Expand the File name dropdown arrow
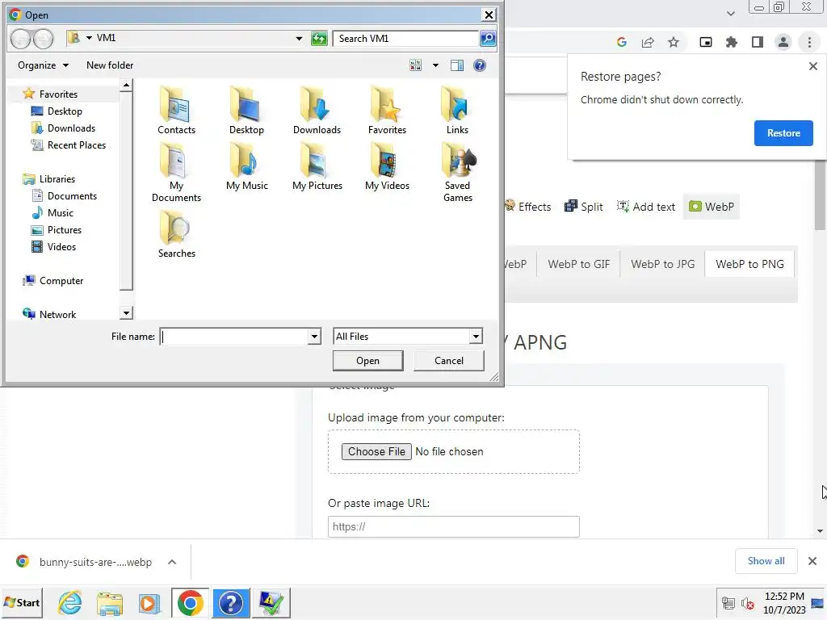This screenshot has height=620, width=827. click(x=314, y=337)
